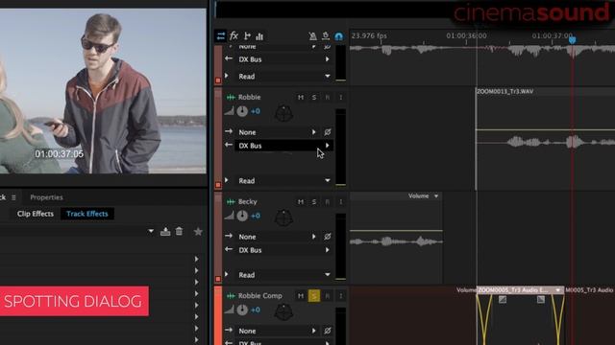Adjust the Robbie track volume knob
Image resolution: width=615 pixels, height=345 pixels.
pyautogui.click(x=242, y=111)
